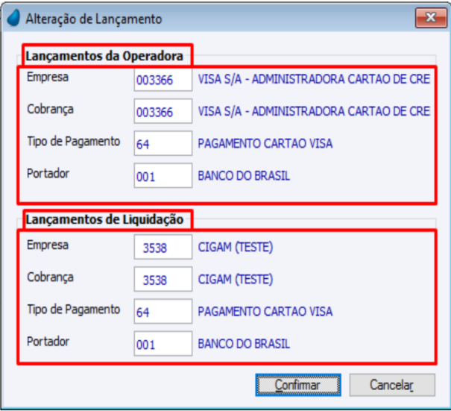451x411 pixels.
Task: Select Portador field under Lançamentos de Liquidação
Action: pos(163,344)
